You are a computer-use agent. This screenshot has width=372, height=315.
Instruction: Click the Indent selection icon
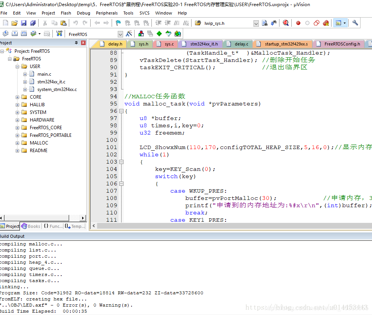tap(158, 23)
